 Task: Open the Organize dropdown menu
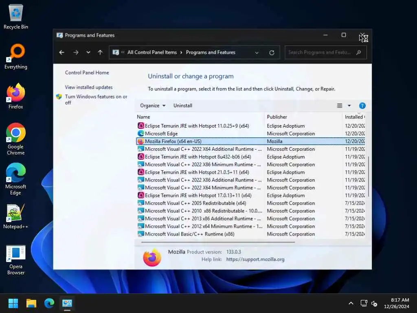[153, 106]
